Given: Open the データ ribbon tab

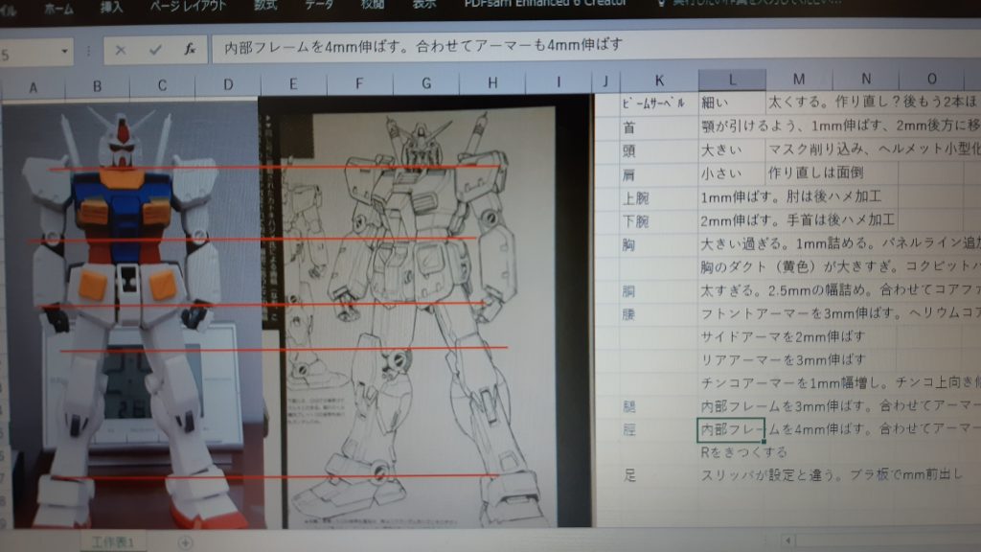Looking at the screenshot, I should pos(319,5).
